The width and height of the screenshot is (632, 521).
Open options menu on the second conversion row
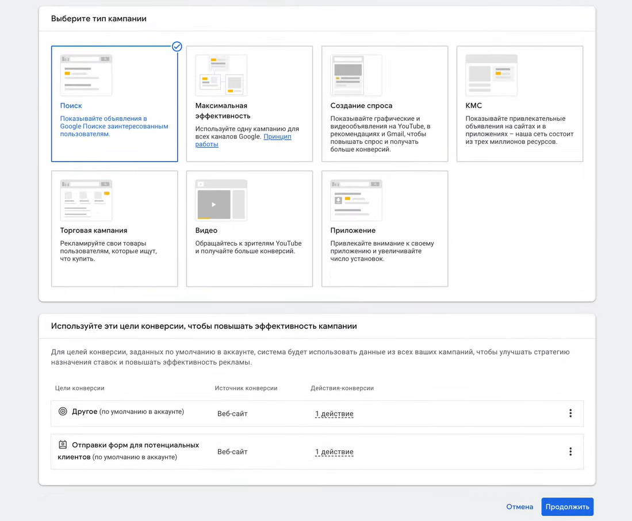click(570, 451)
